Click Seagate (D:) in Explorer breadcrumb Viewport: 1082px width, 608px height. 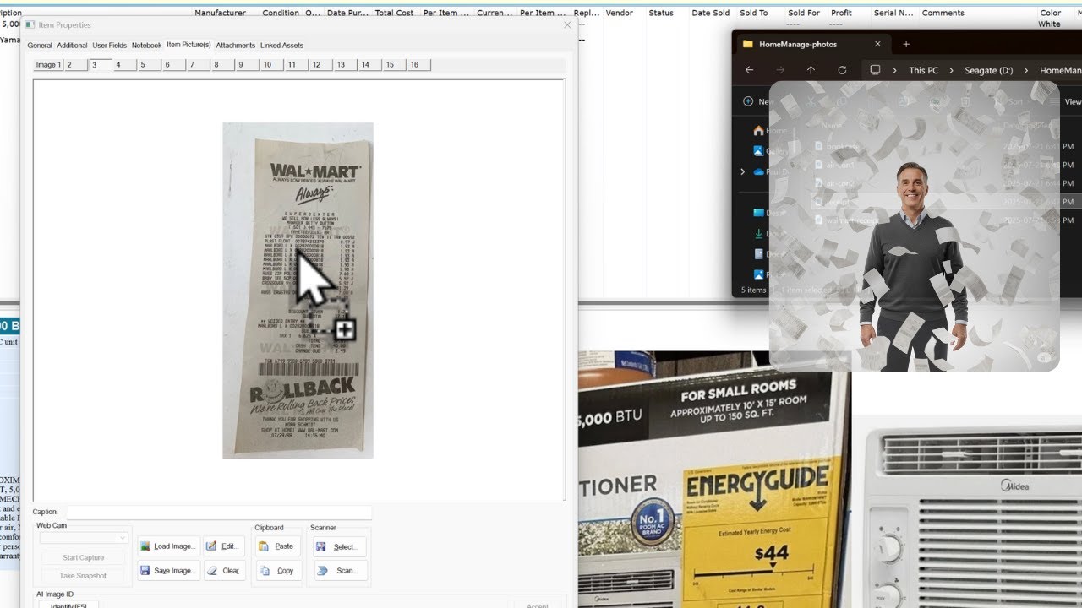point(988,71)
